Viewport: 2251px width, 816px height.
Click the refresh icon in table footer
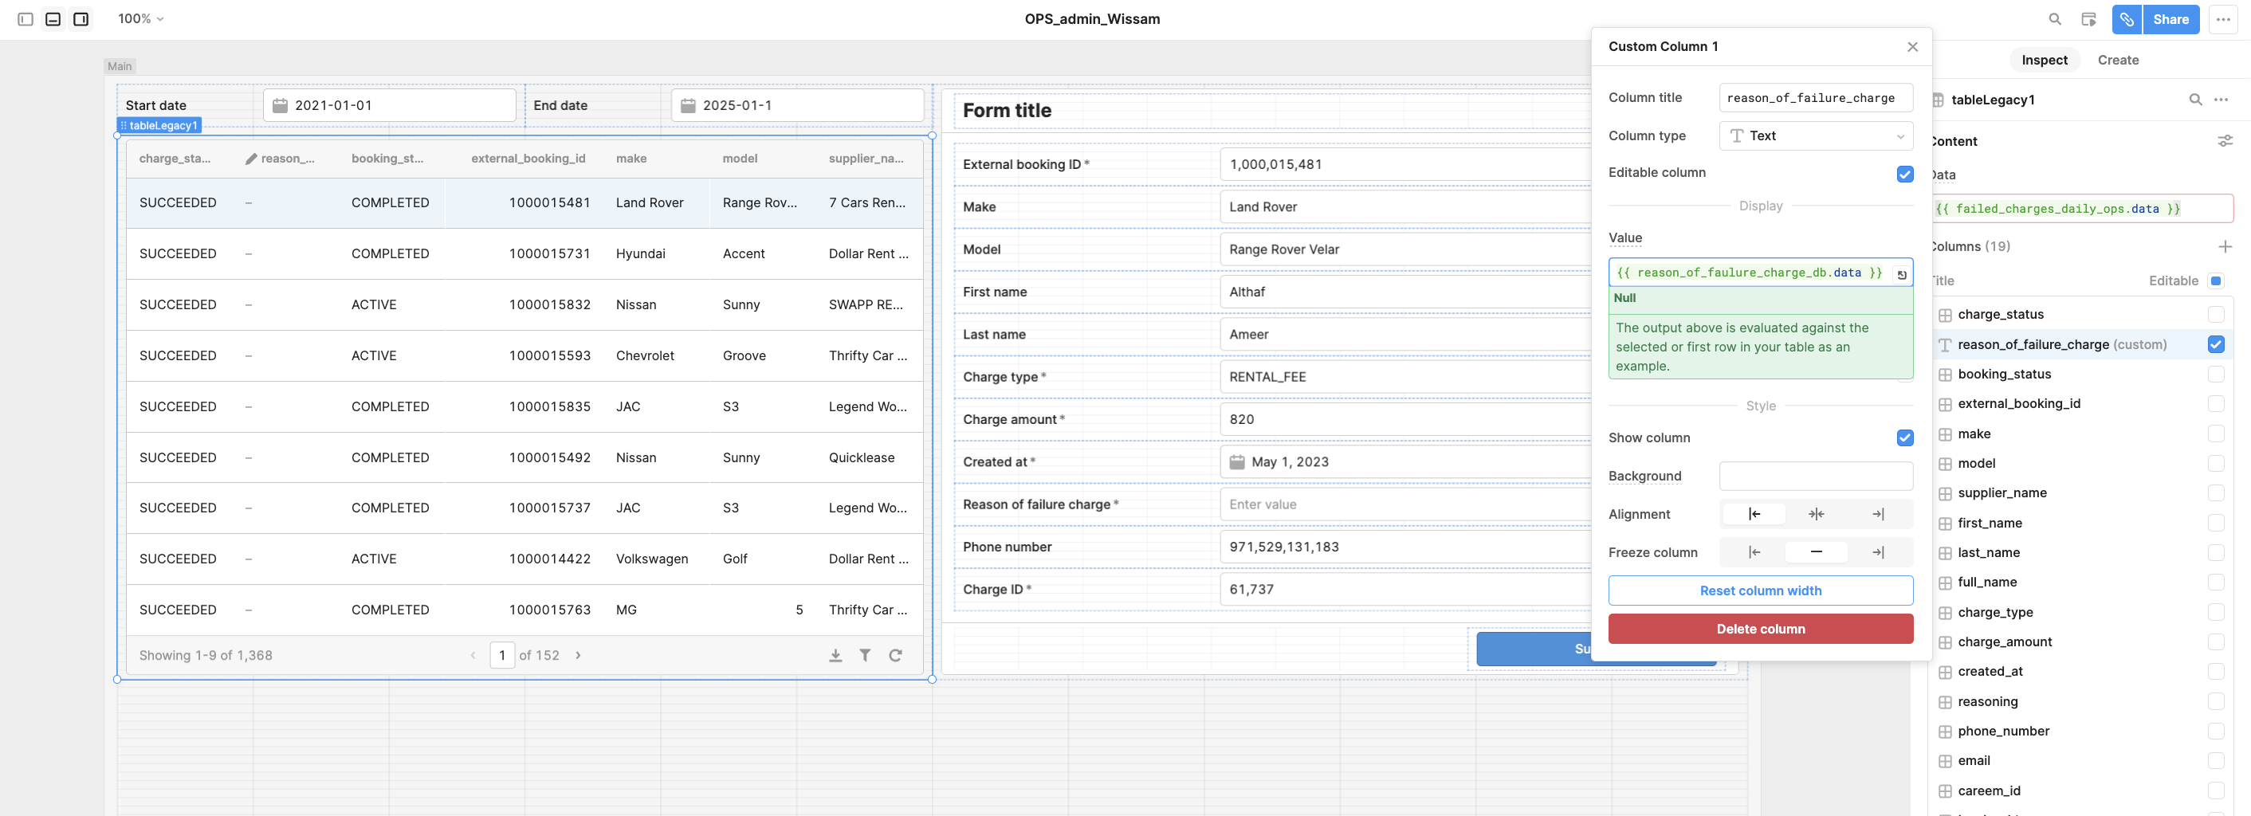(895, 655)
